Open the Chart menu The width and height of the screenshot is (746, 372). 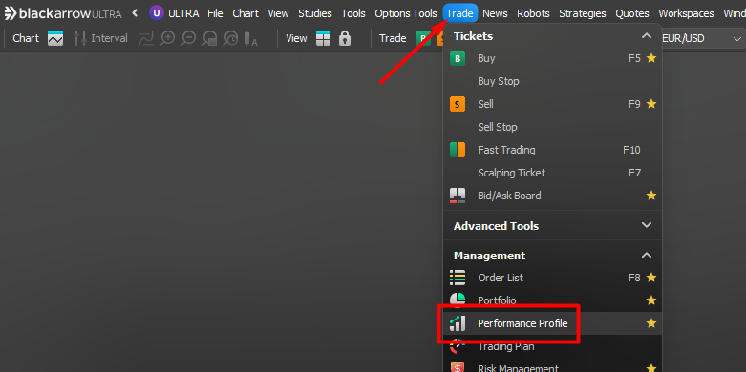(x=245, y=13)
